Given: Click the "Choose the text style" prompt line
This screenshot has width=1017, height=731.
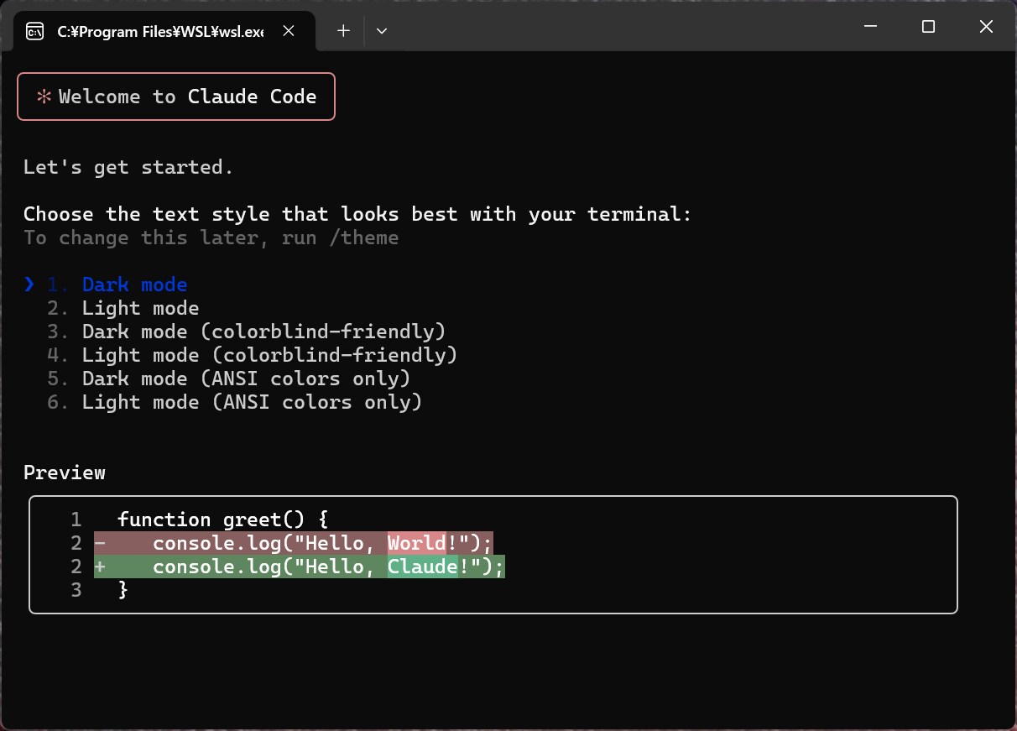Looking at the screenshot, I should [357, 214].
